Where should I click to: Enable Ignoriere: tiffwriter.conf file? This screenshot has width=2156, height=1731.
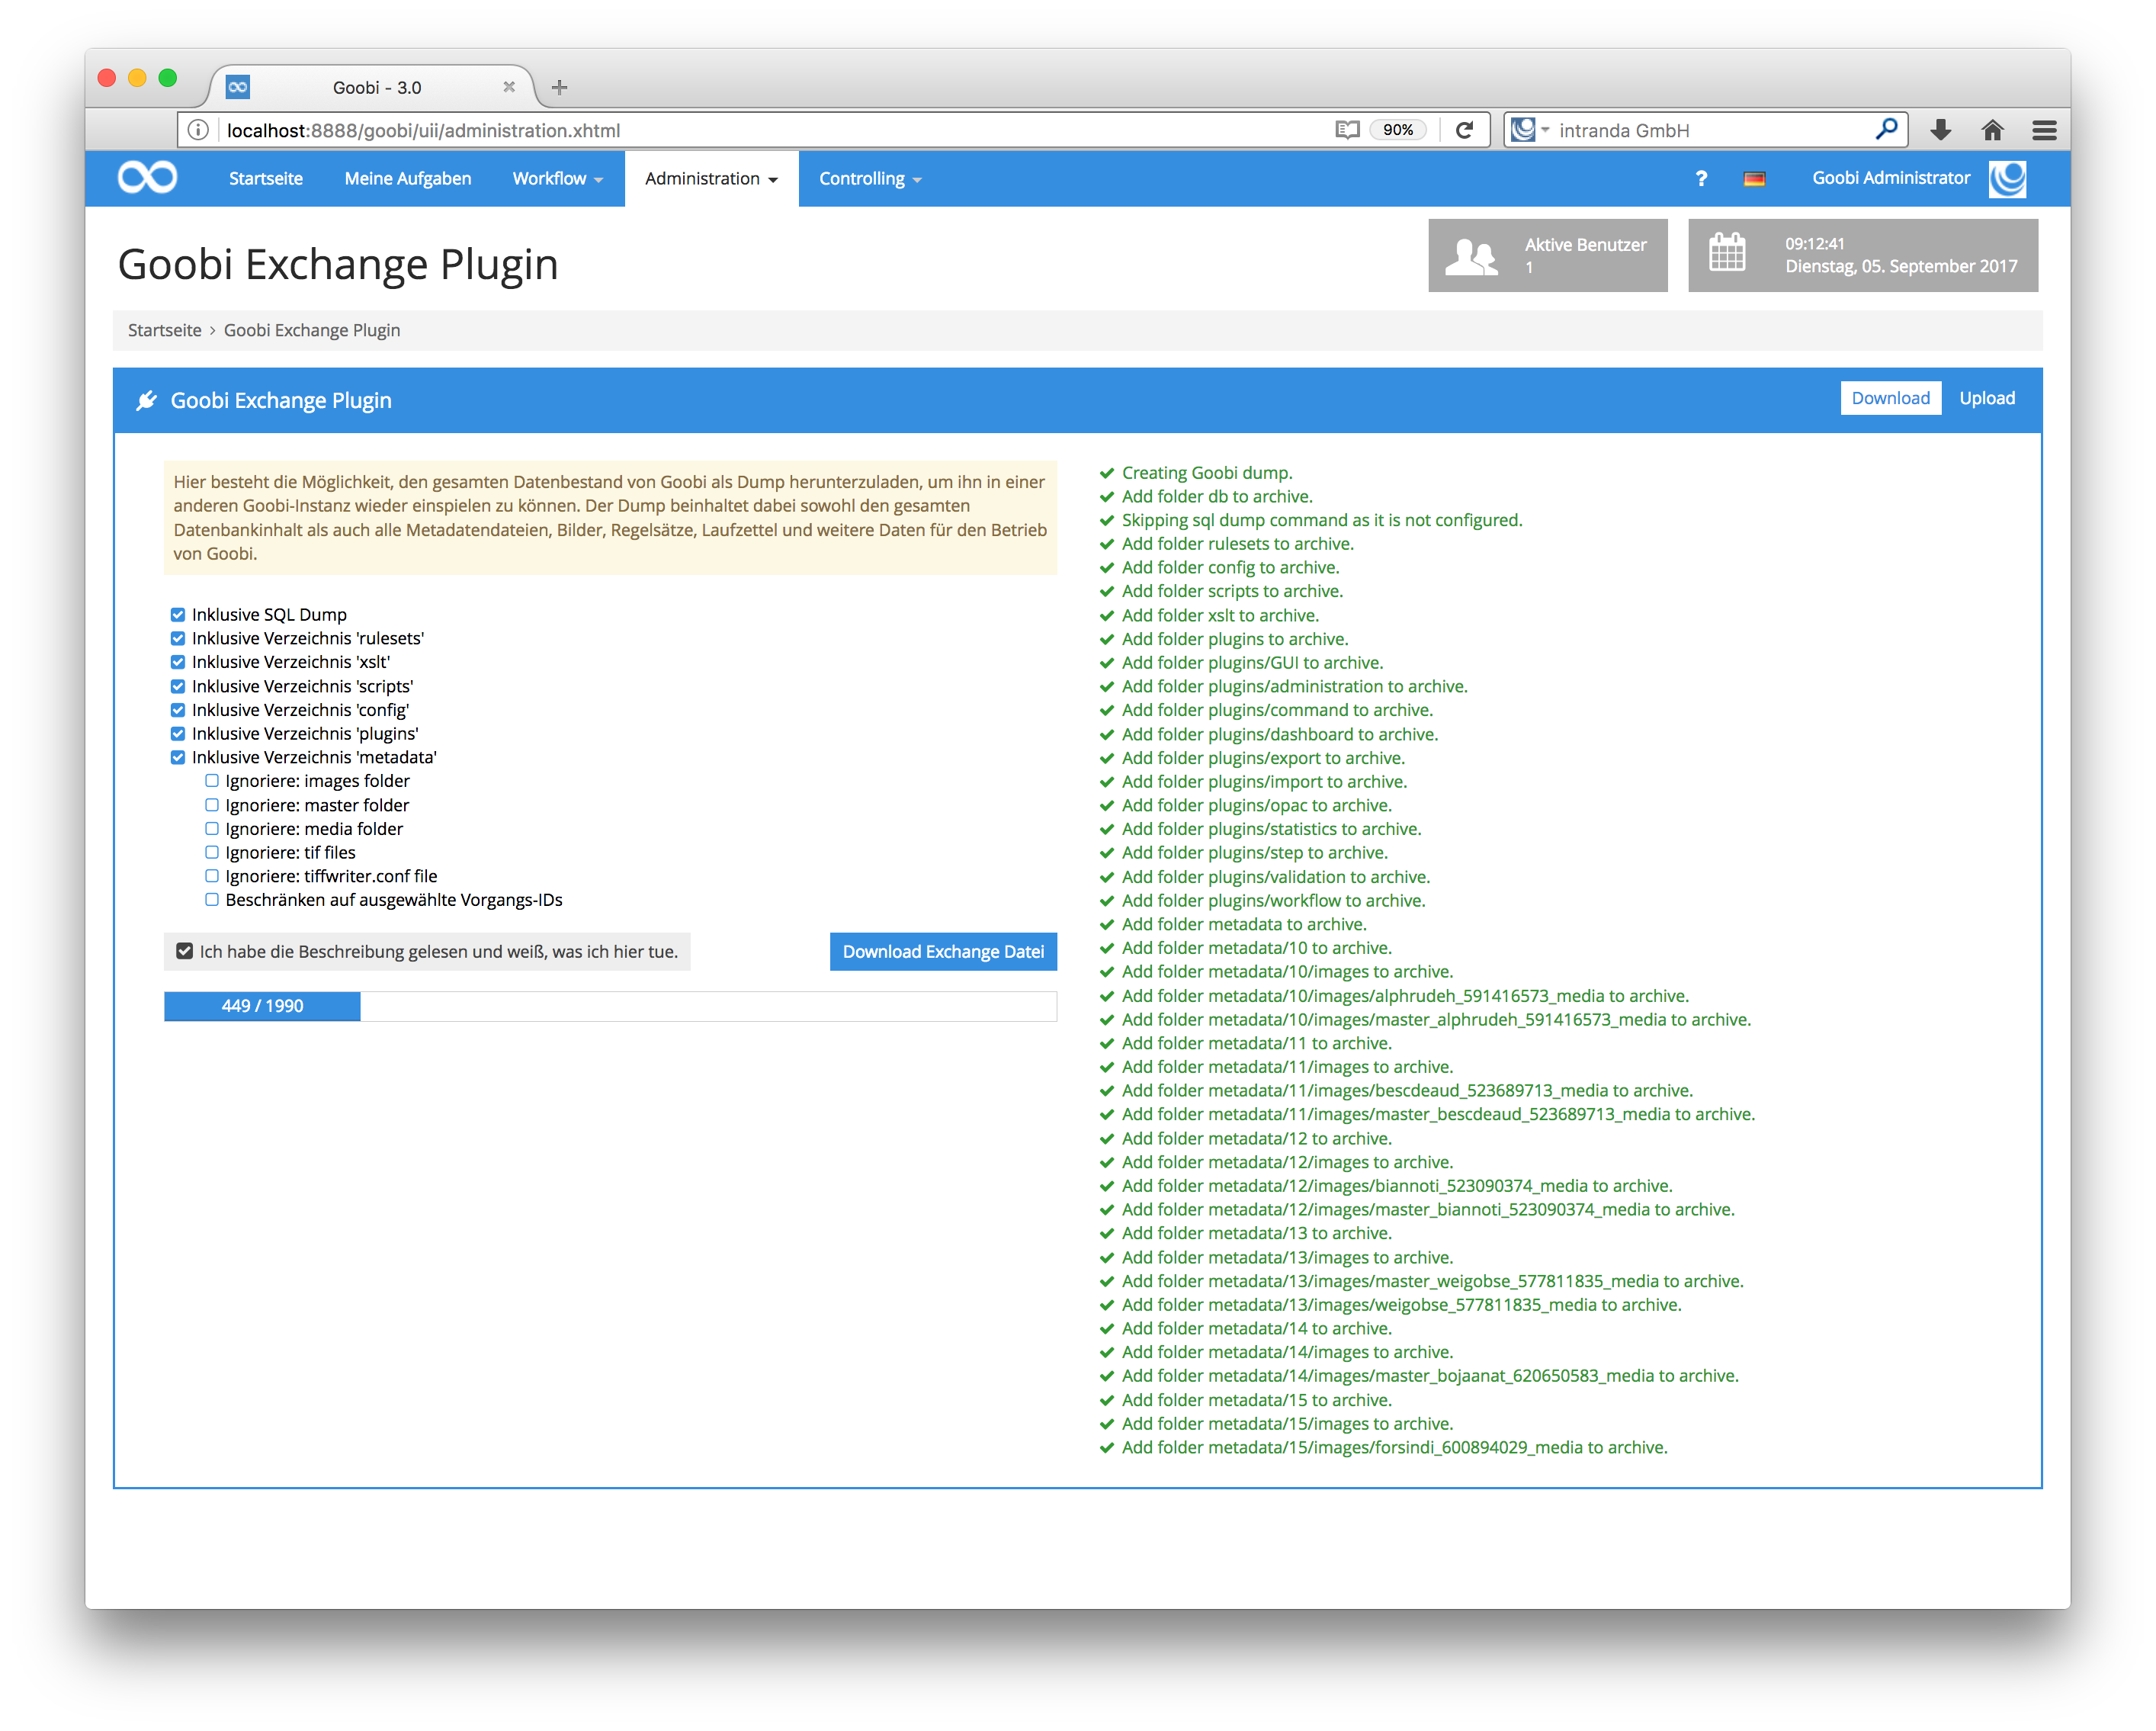tap(212, 876)
